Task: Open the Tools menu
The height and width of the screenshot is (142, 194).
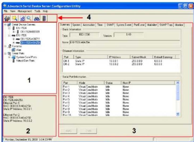Action: click(x=37, y=11)
